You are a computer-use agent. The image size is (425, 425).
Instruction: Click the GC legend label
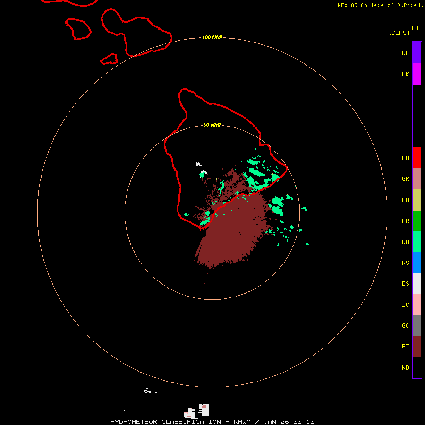pos(405,325)
